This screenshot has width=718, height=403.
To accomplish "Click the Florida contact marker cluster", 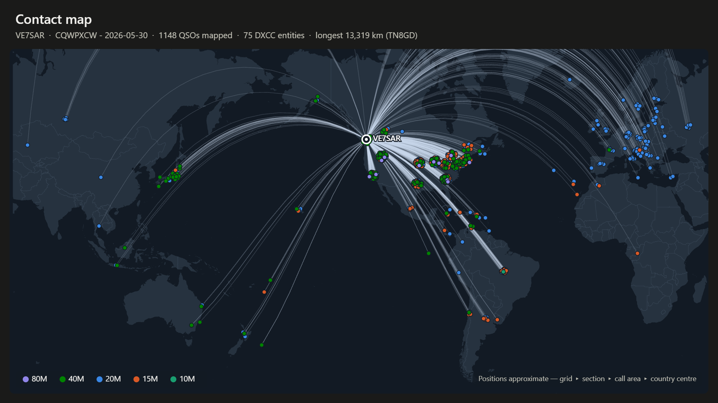I will 446,179.
